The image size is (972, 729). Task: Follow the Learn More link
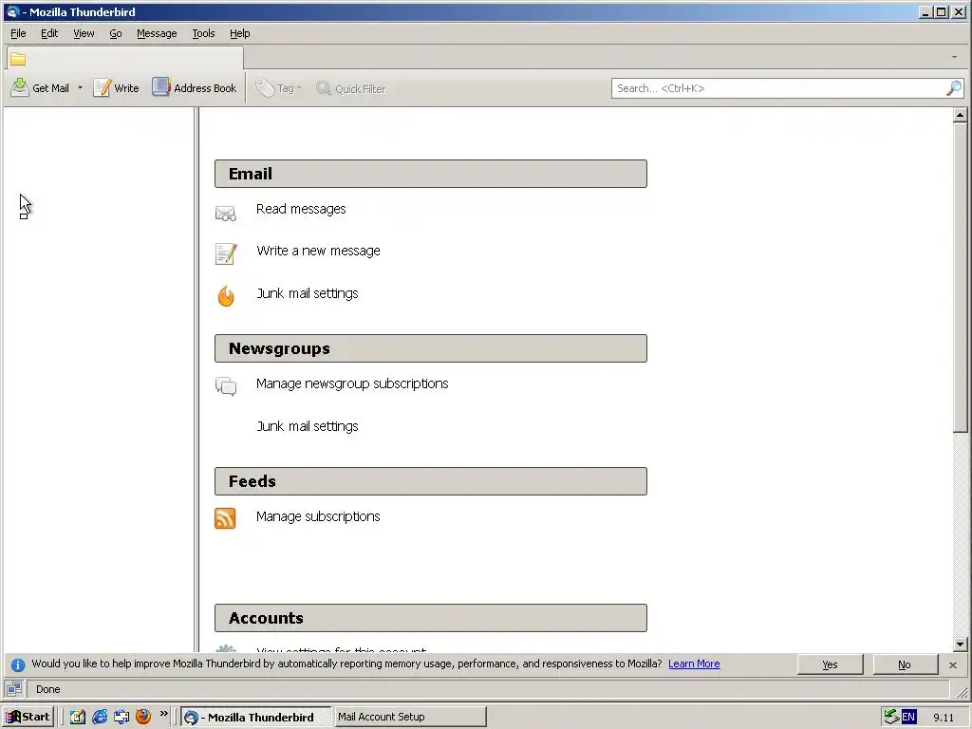click(x=694, y=664)
